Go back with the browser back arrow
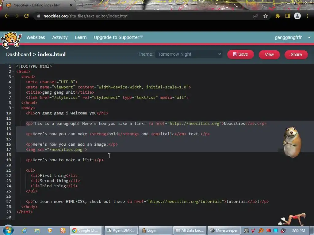The image size is (314, 235). pyautogui.click(x=7, y=16)
